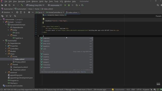This screenshot has height=91, width=162.
Task: Close the Index.cshtml editor tab
Action: tap(79, 12)
